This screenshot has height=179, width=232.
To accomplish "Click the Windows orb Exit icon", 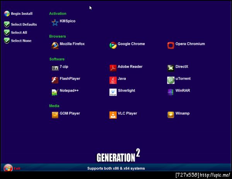I will (8, 168).
